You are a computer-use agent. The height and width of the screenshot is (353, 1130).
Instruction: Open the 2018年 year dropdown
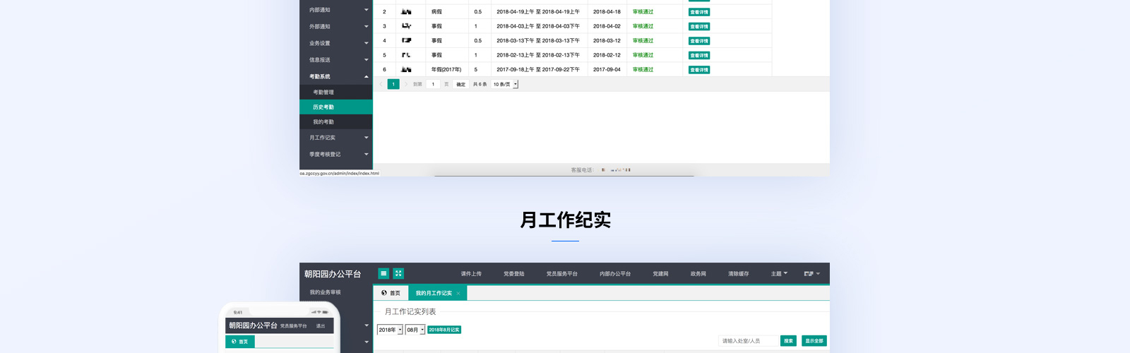click(x=390, y=330)
